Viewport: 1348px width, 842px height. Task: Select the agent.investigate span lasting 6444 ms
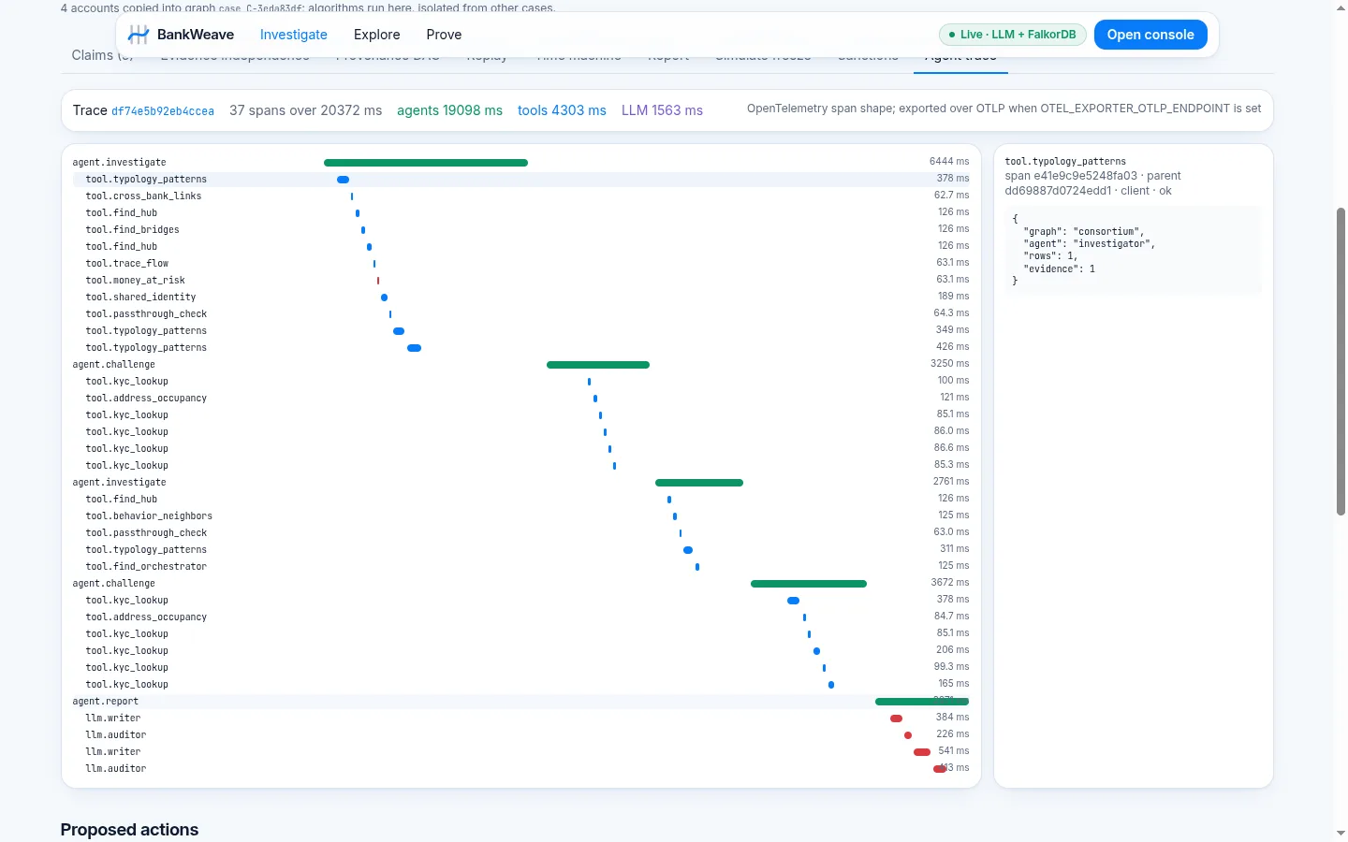click(520, 162)
